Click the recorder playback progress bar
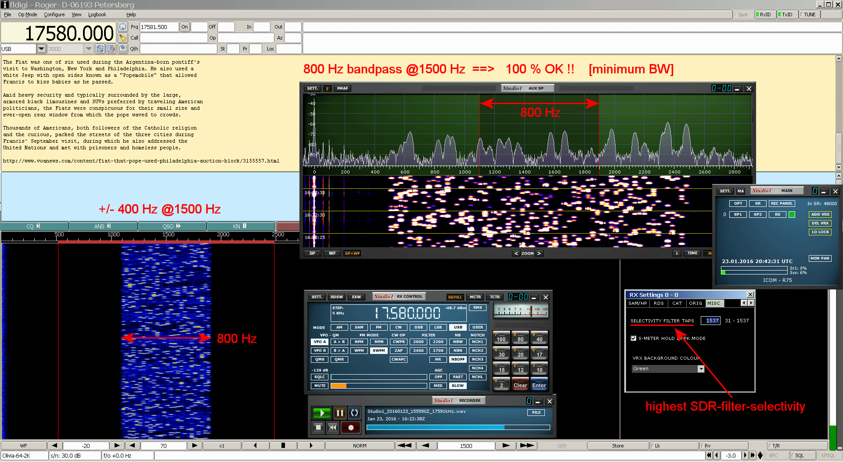843x462 pixels. (458, 427)
